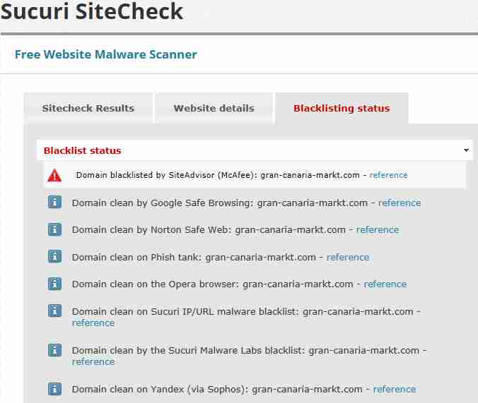This screenshot has height=403, width=478.
Task: Follow reference link for Norton Safe Web
Action: [x=378, y=229]
